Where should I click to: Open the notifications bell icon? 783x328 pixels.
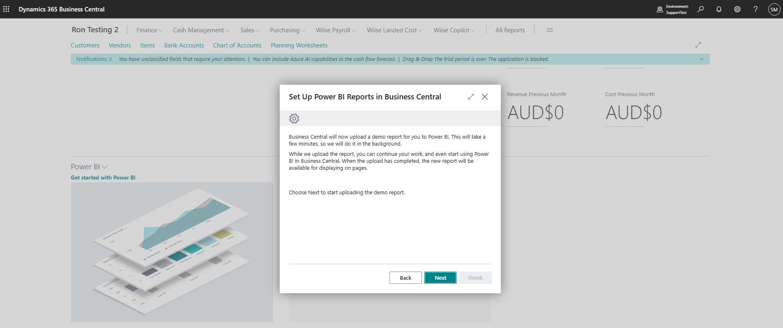coord(719,9)
